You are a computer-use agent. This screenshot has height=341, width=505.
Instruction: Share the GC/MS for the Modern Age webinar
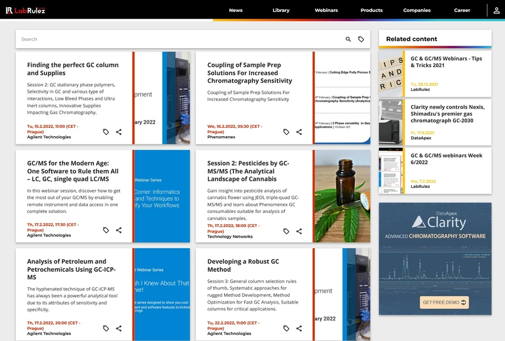point(119,230)
